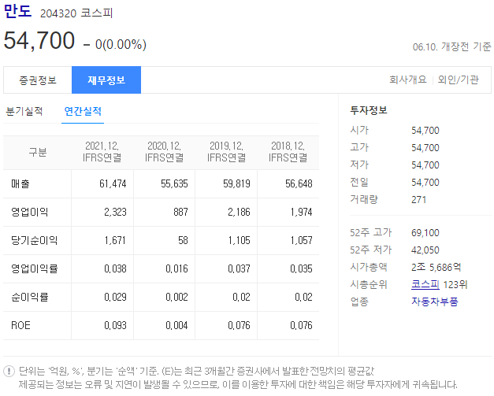Open the 회사개요 link
The image size is (494, 396).
click(x=408, y=80)
